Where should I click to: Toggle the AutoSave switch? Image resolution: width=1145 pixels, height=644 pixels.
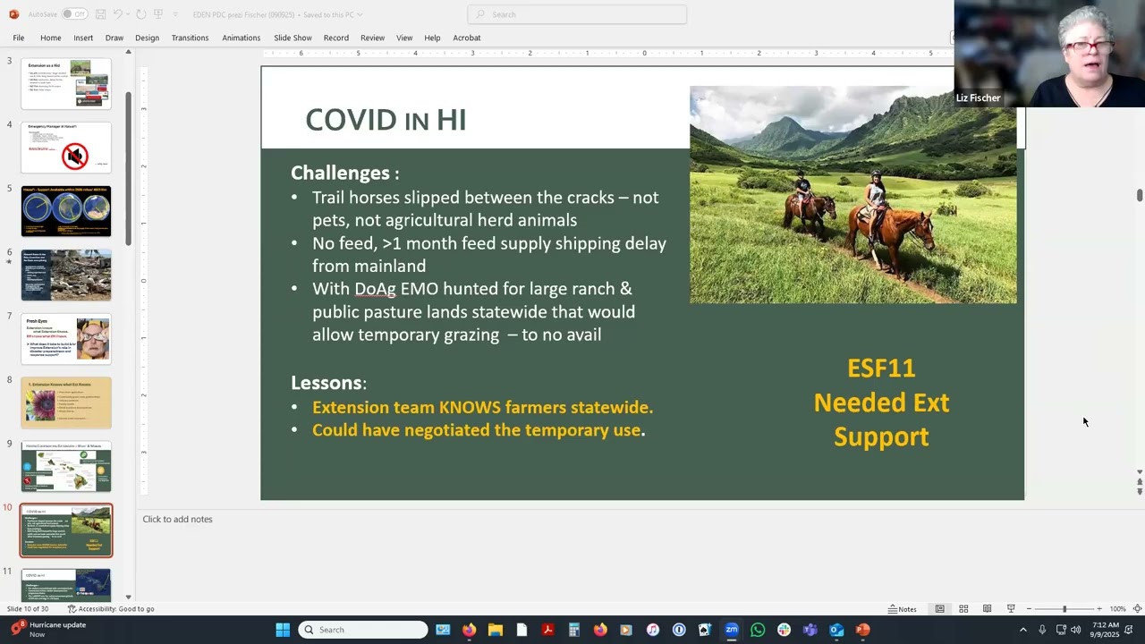(73, 14)
